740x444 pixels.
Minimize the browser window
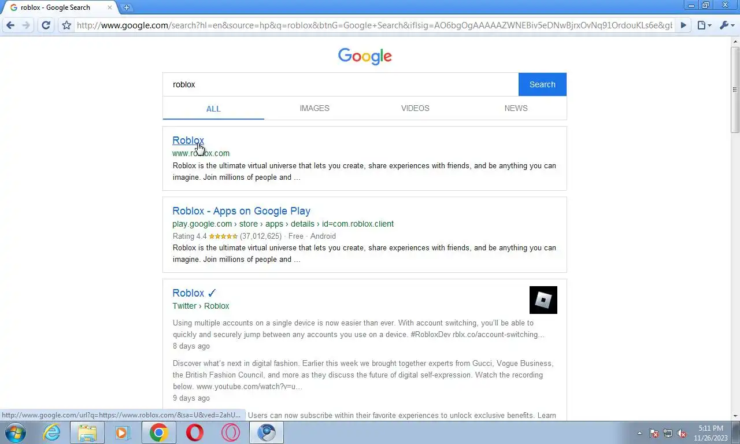pyautogui.click(x=691, y=5)
